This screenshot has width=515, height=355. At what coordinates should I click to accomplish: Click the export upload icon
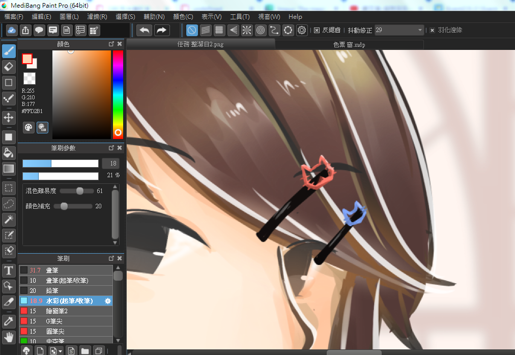pyautogui.click(x=25, y=30)
